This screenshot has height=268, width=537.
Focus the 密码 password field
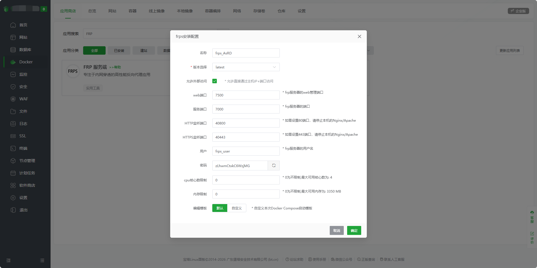pyautogui.click(x=240, y=166)
